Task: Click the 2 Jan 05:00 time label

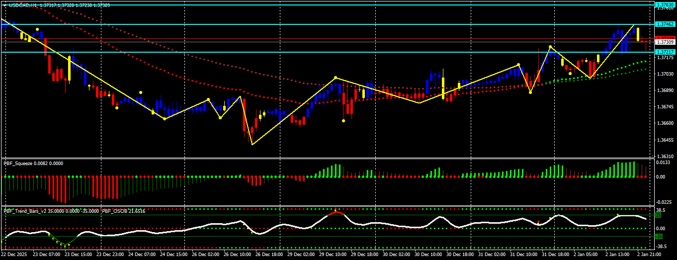Action: tap(585, 254)
